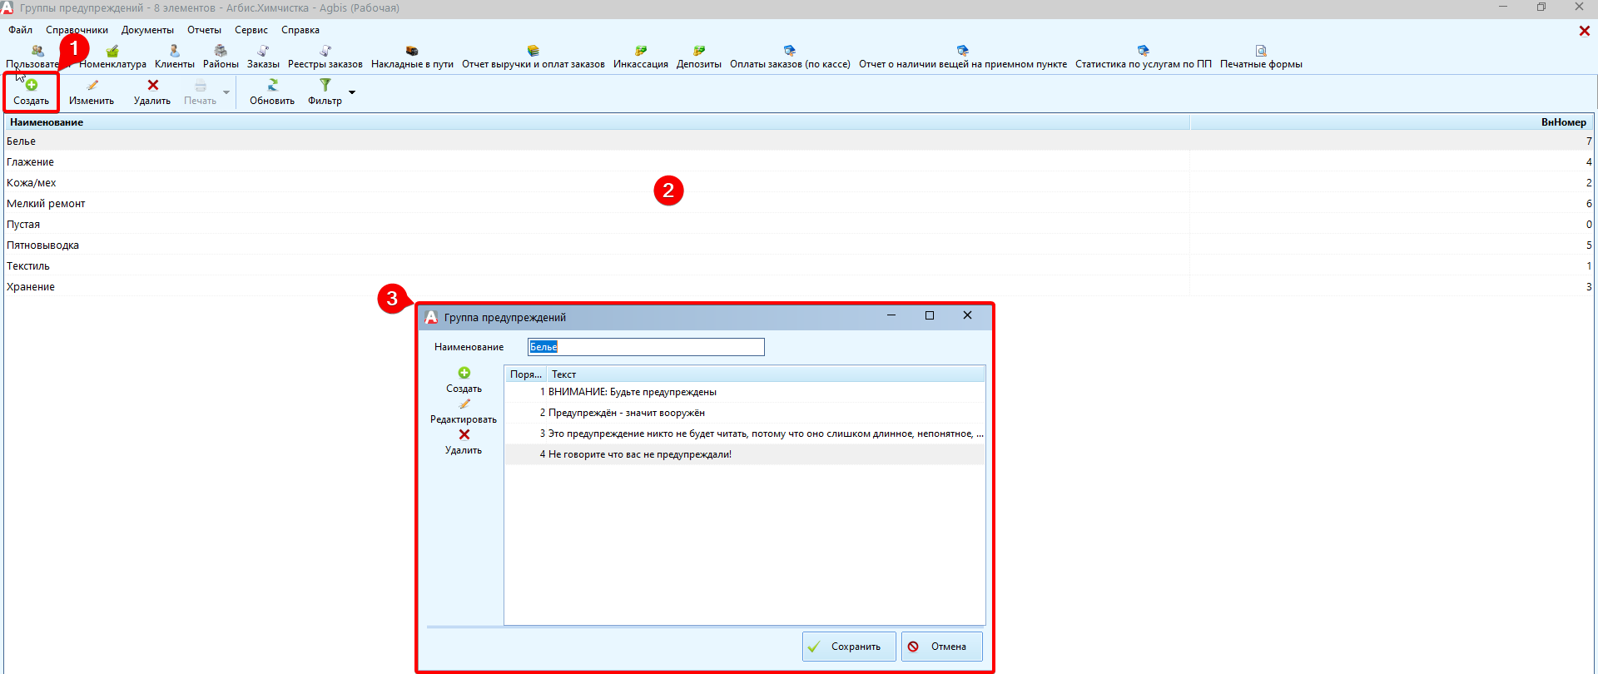Open the Справочники menu
This screenshot has height=674, width=1598.
[77, 30]
